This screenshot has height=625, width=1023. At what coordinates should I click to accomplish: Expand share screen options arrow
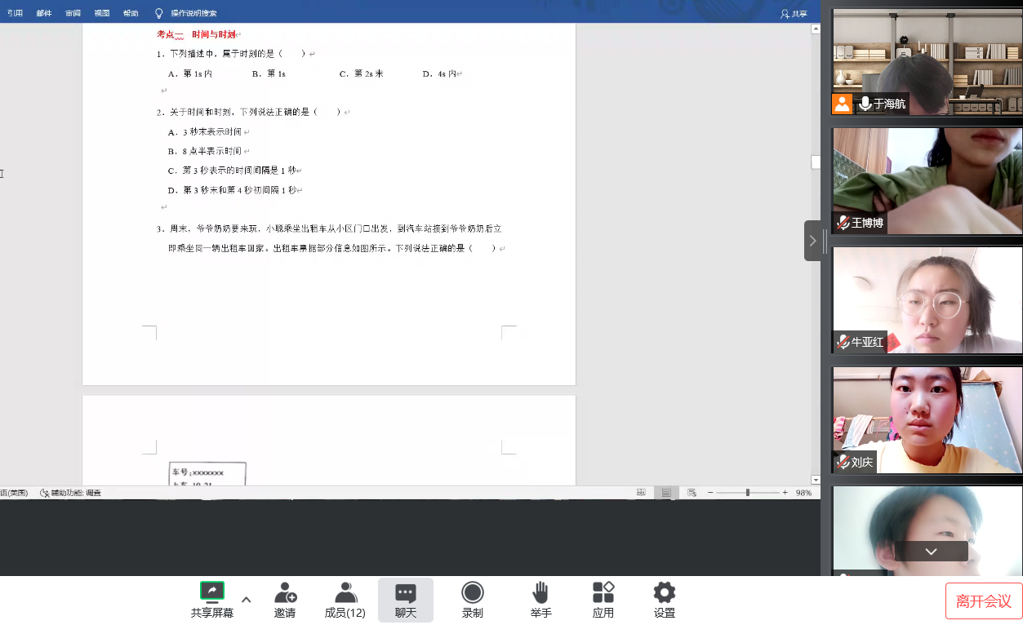click(247, 600)
